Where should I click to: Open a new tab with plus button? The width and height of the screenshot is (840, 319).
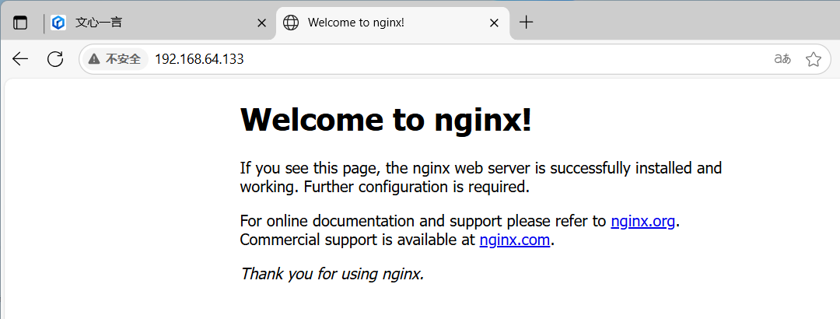point(527,23)
